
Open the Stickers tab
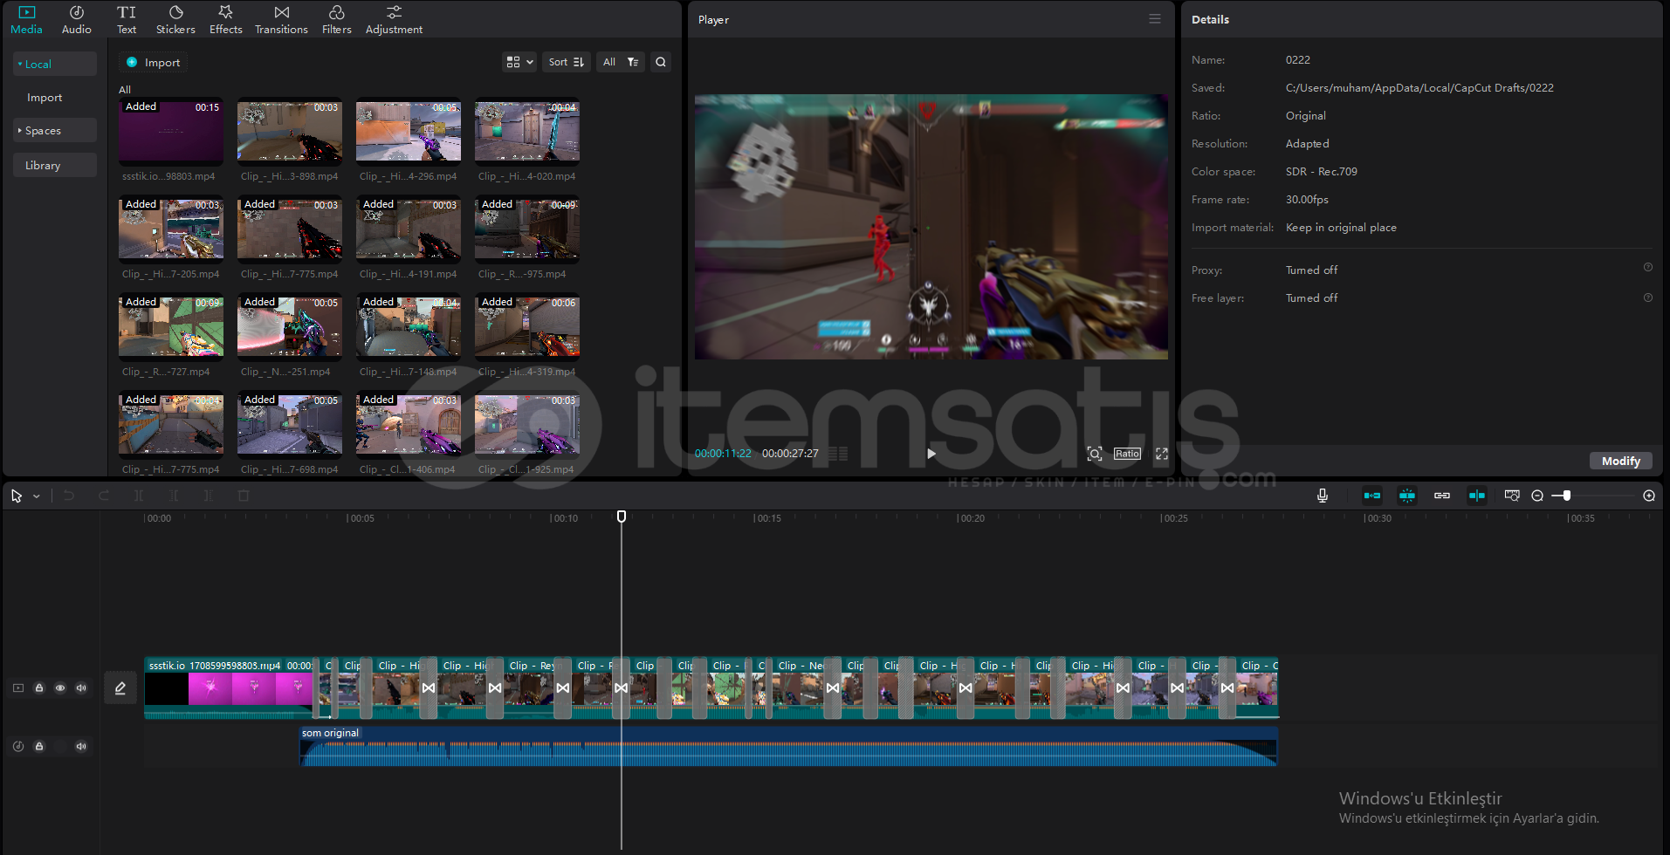click(175, 19)
